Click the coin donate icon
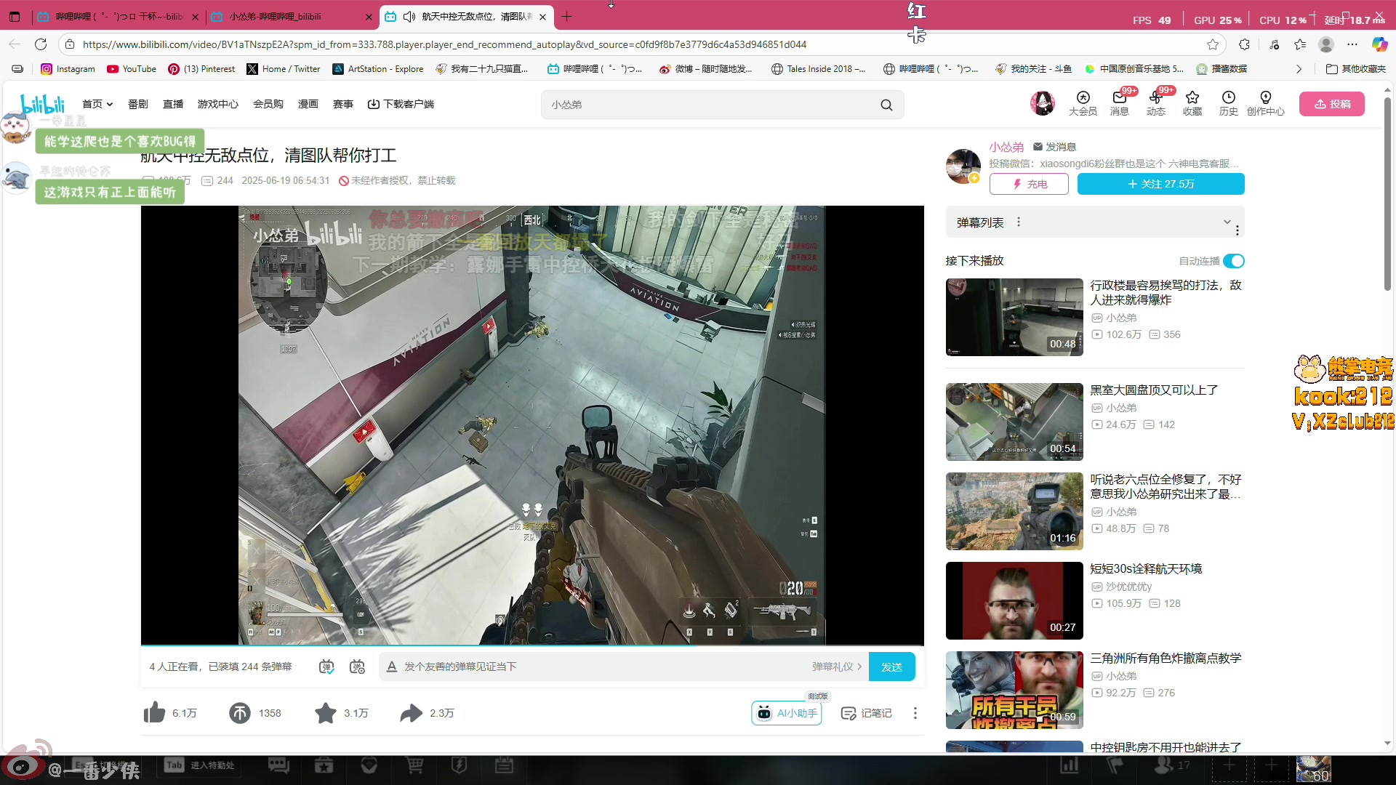The height and width of the screenshot is (785, 1396). click(x=240, y=713)
